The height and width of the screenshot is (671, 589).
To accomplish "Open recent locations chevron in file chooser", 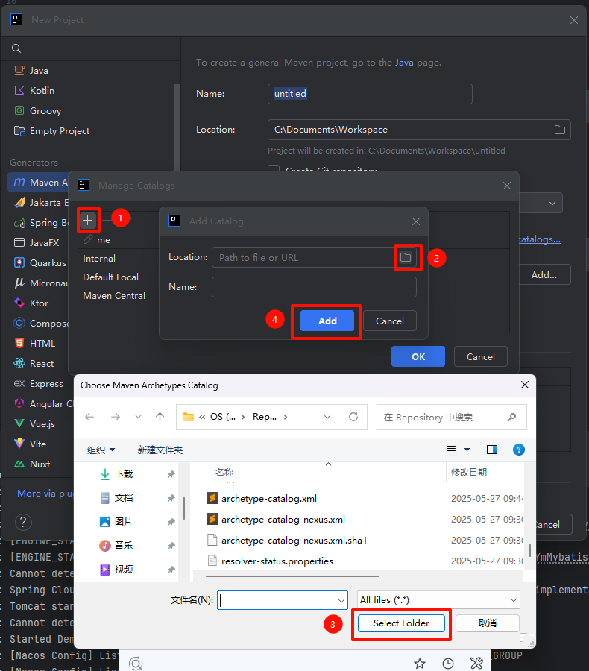I will point(138,417).
